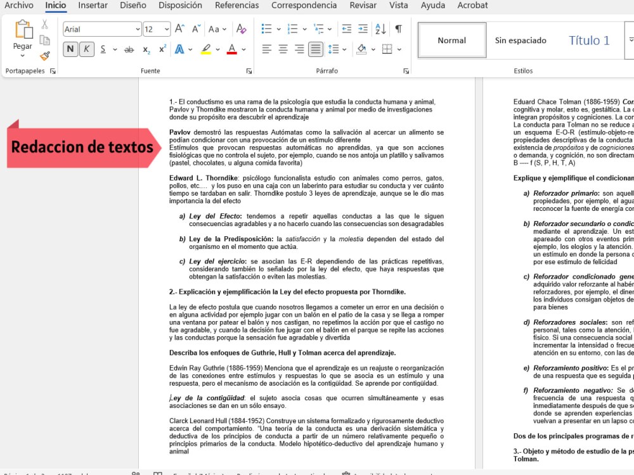
Task: Open the font color dropdown arrow
Action: click(x=244, y=49)
